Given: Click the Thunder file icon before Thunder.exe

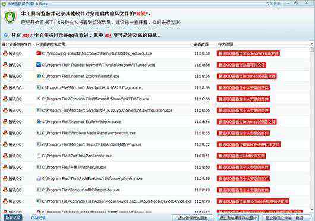Looking at the screenshot, I should point(39,65).
